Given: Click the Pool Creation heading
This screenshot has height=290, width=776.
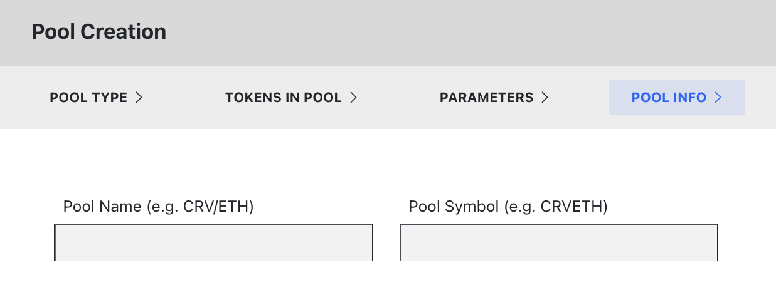Looking at the screenshot, I should (x=99, y=32).
